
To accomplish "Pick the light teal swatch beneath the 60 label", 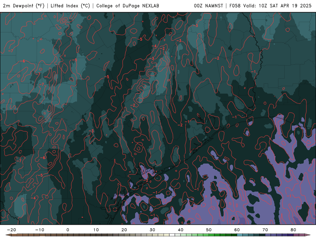I will point(240,235).
